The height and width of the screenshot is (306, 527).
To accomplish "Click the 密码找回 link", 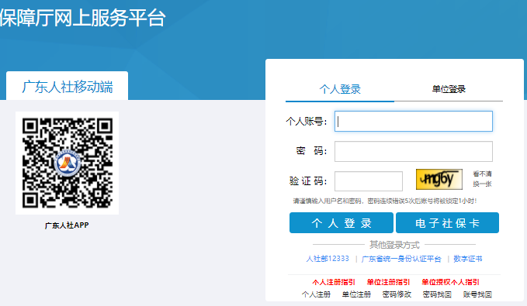I will (x=437, y=294).
